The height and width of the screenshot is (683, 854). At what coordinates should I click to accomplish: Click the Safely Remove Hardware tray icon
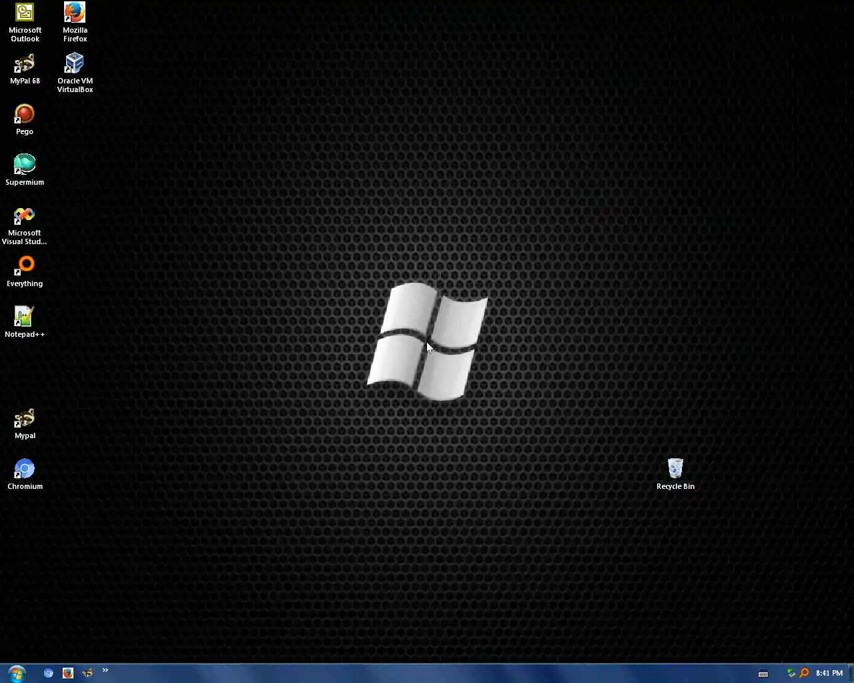pos(791,673)
